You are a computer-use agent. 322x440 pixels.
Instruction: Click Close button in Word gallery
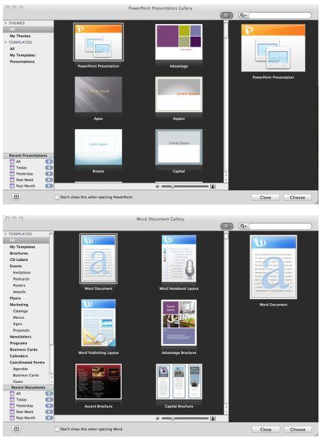pyautogui.click(x=266, y=429)
